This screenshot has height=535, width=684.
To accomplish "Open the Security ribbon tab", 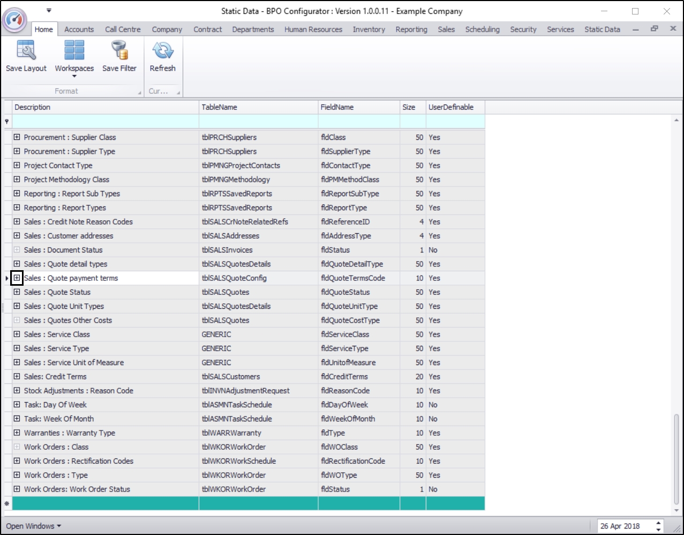I will (x=523, y=29).
